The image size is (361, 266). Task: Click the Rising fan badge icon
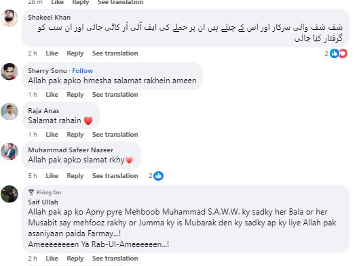pyautogui.click(x=31, y=192)
